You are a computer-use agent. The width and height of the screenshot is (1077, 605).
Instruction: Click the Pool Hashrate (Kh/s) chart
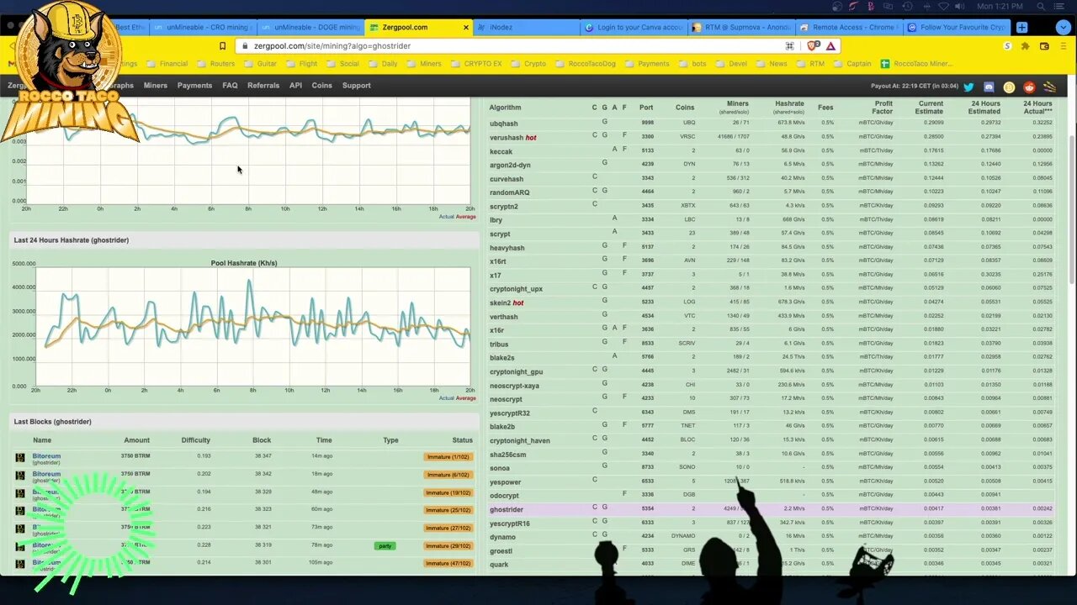(x=252, y=326)
